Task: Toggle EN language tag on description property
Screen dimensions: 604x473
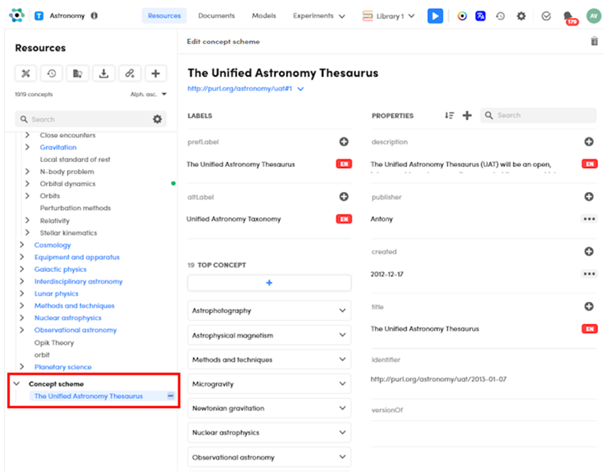Action: pos(589,164)
